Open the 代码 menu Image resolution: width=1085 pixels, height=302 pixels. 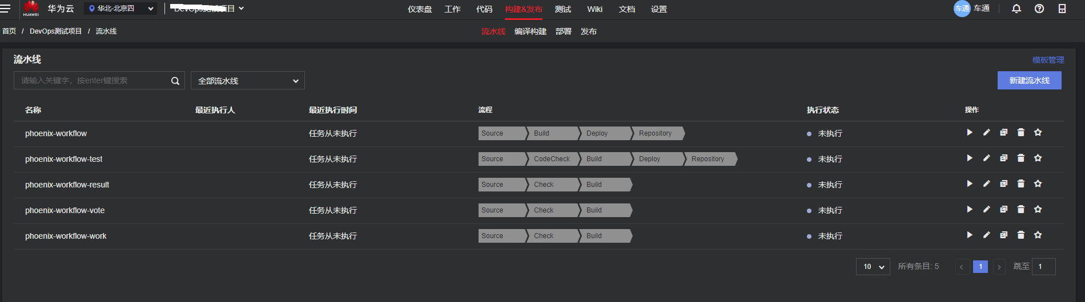pyautogui.click(x=484, y=9)
